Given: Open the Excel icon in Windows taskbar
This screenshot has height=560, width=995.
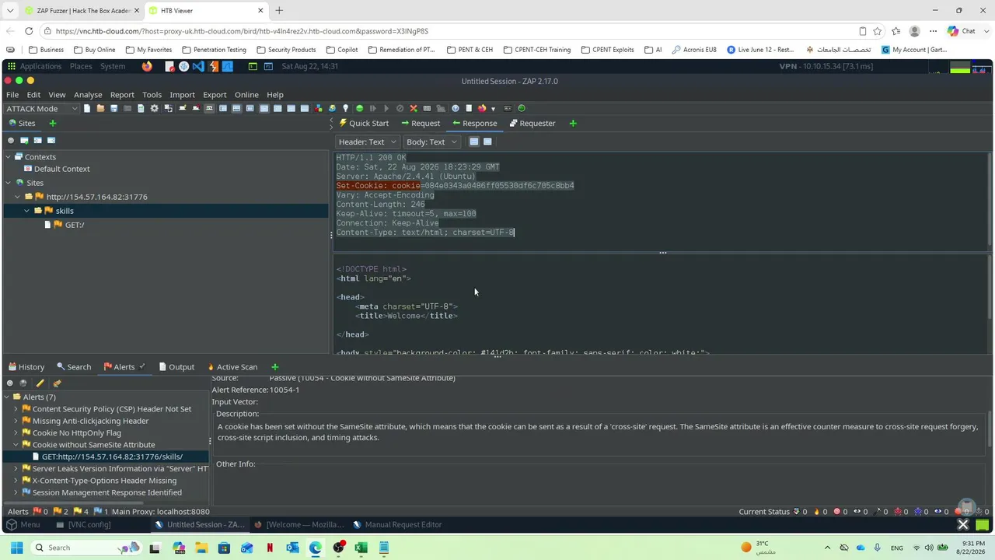Looking at the screenshot, I should [x=361, y=548].
